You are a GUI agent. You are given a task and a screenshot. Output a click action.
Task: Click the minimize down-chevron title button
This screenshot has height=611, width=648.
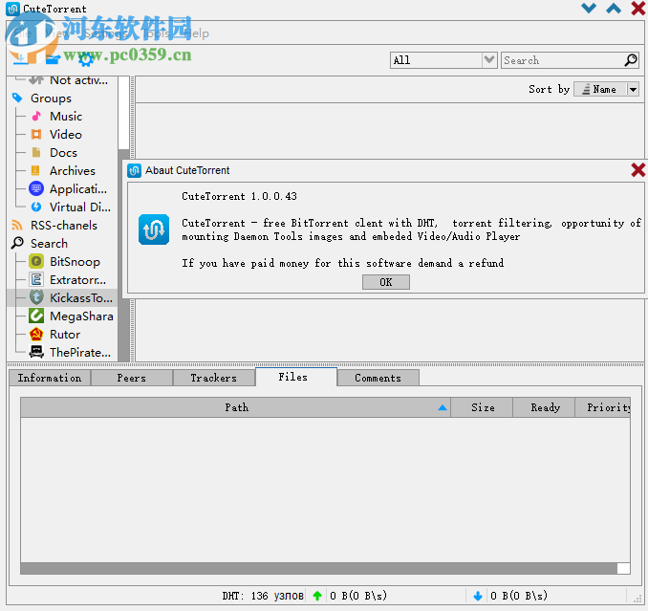click(x=589, y=9)
